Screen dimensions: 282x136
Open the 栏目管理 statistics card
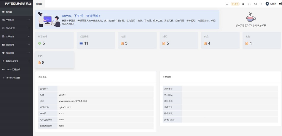(96, 40)
